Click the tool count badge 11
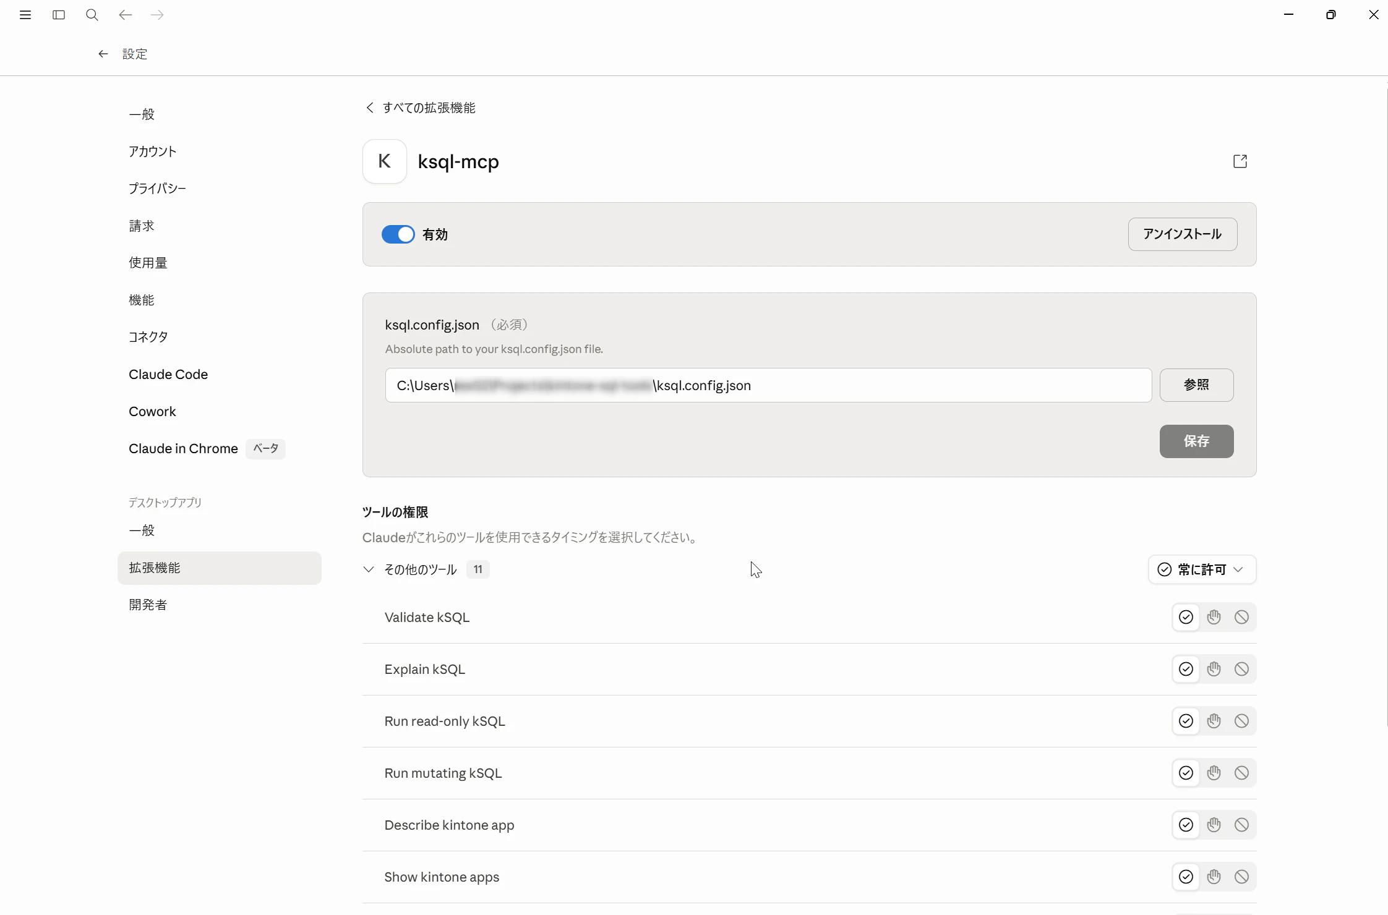 coord(478,569)
